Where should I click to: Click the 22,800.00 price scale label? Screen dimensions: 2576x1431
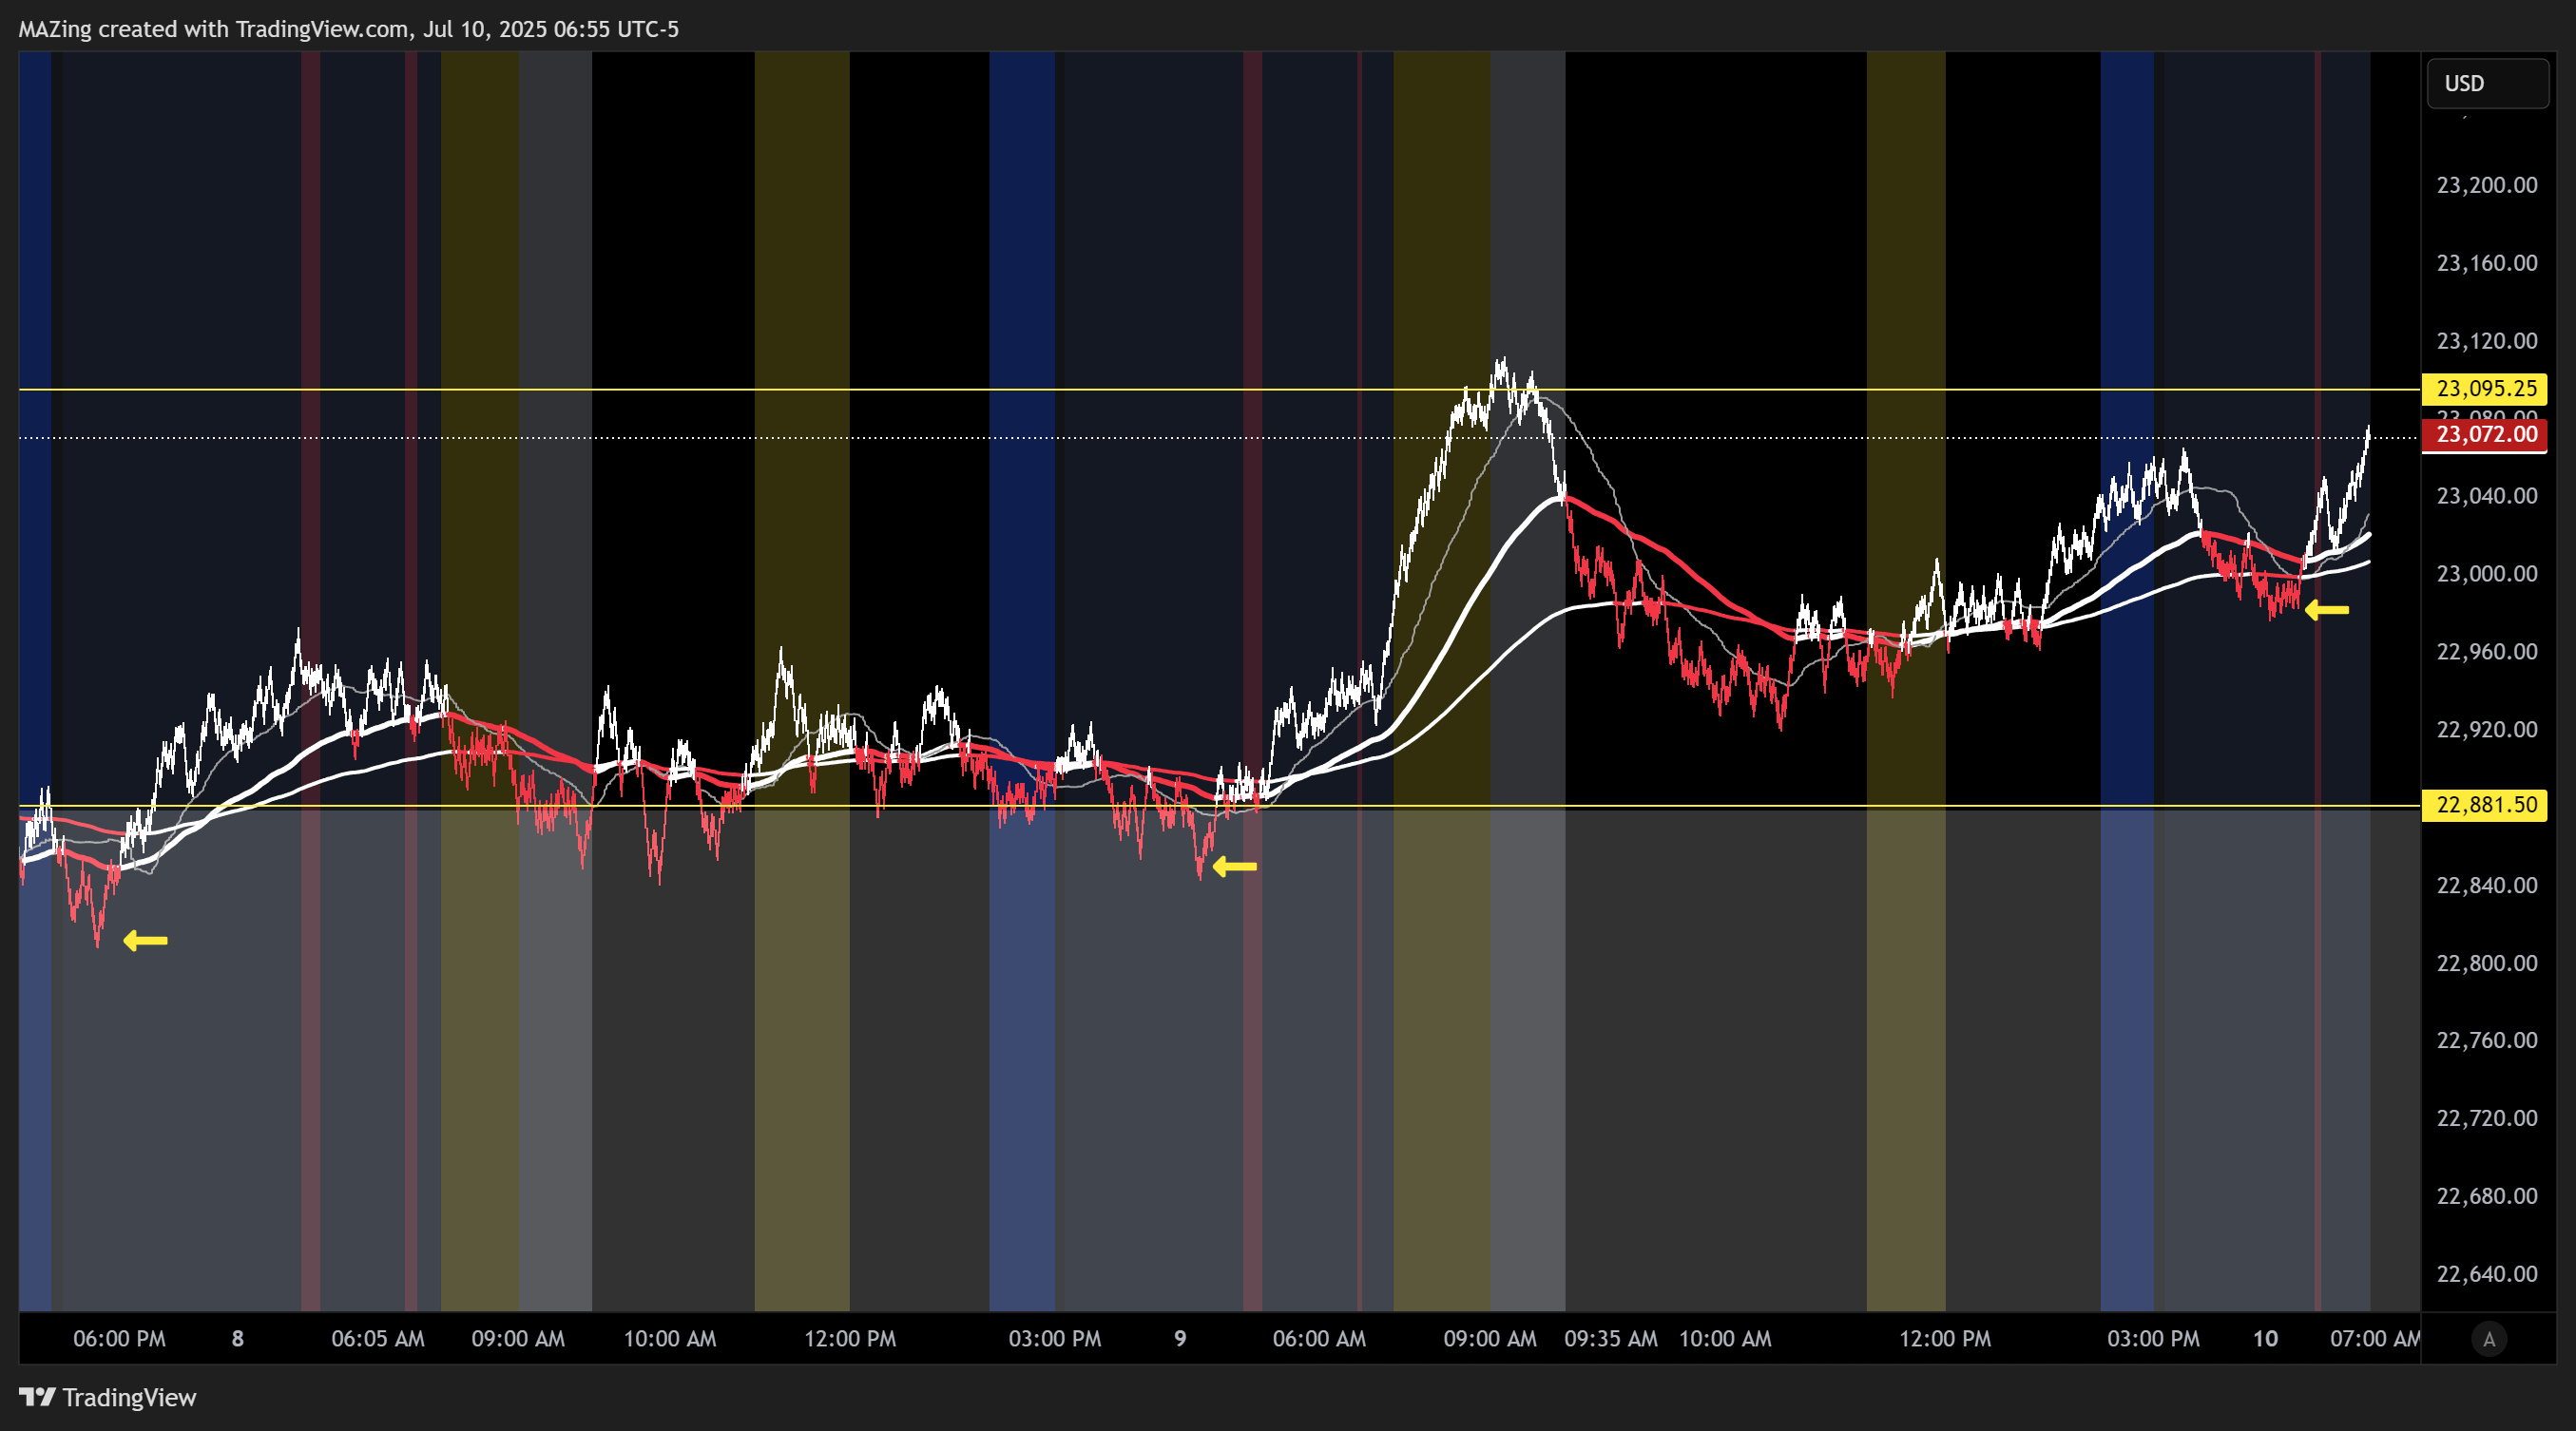coord(2487,964)
